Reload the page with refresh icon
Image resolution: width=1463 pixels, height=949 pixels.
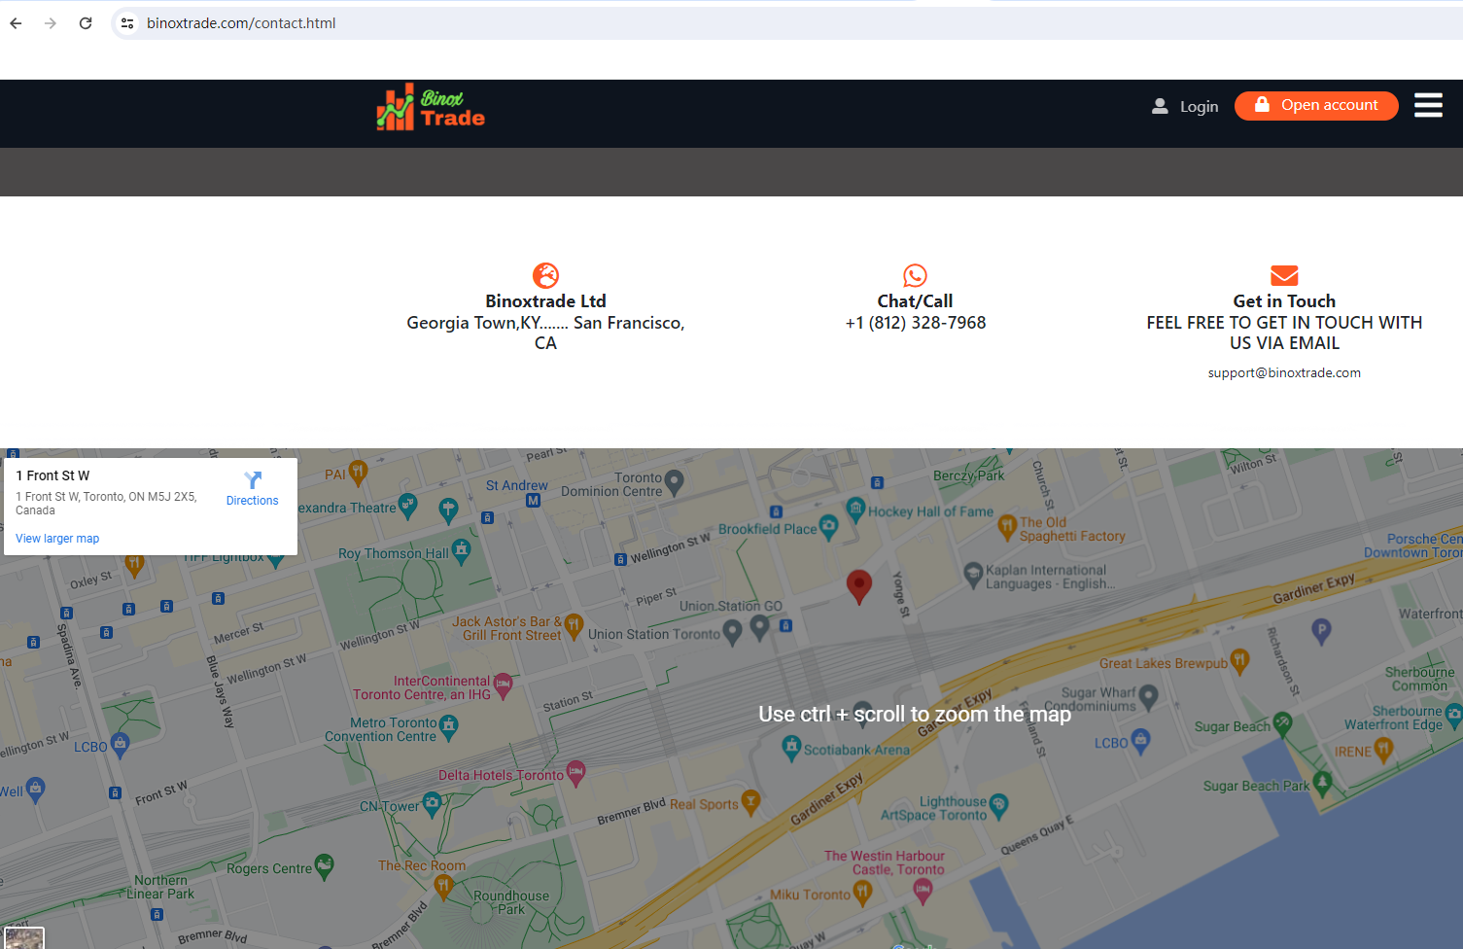(x=86, y=23)
